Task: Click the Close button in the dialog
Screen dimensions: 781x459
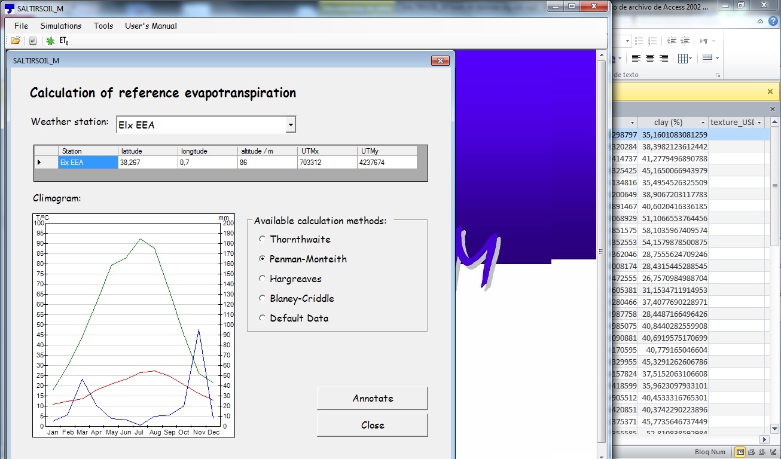Action: [373, 425]
